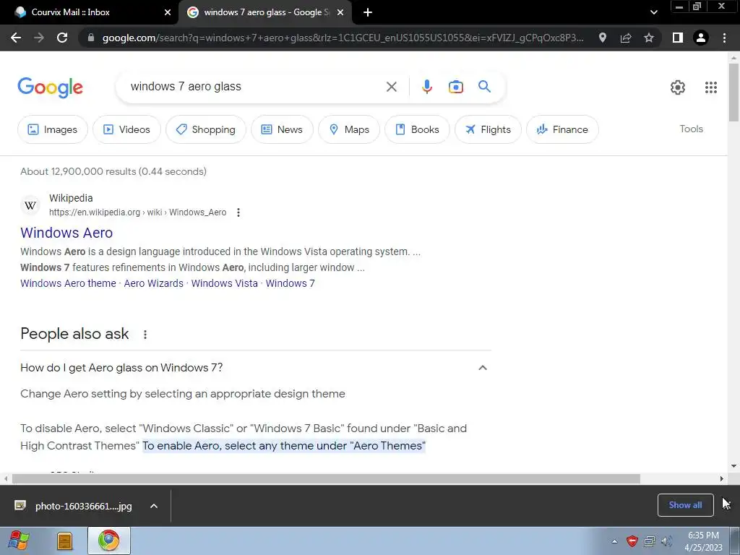Show hidden system tray icons

[x=614, y=541]
